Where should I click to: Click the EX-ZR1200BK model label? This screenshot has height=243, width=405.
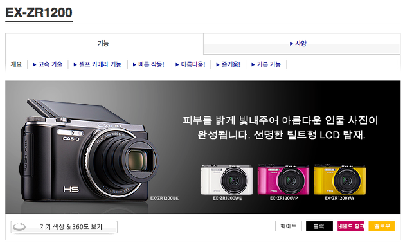click(x=165, y=199)
